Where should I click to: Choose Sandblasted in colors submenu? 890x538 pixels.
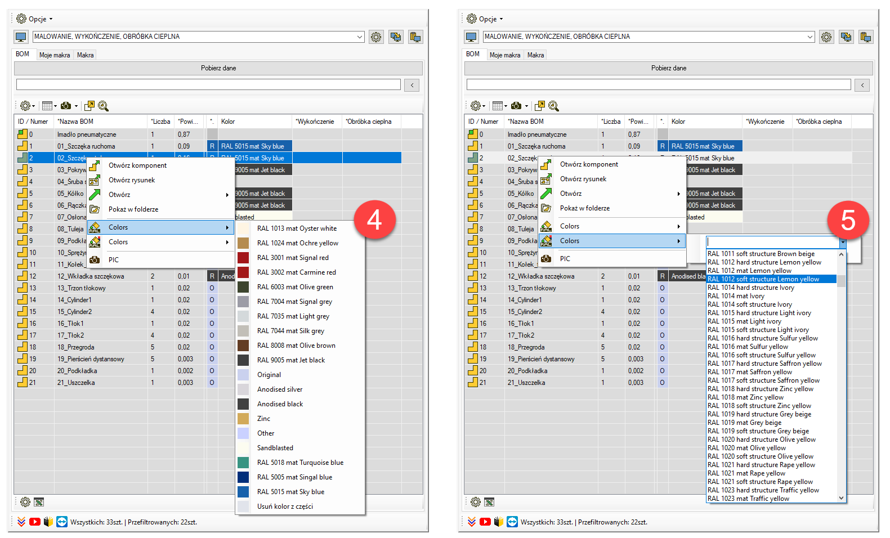300,448
